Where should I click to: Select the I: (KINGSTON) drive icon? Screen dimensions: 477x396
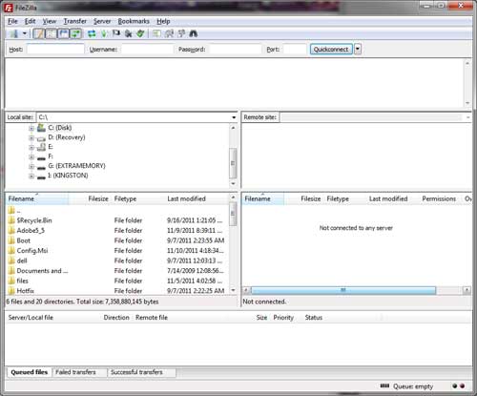(41, 177)
